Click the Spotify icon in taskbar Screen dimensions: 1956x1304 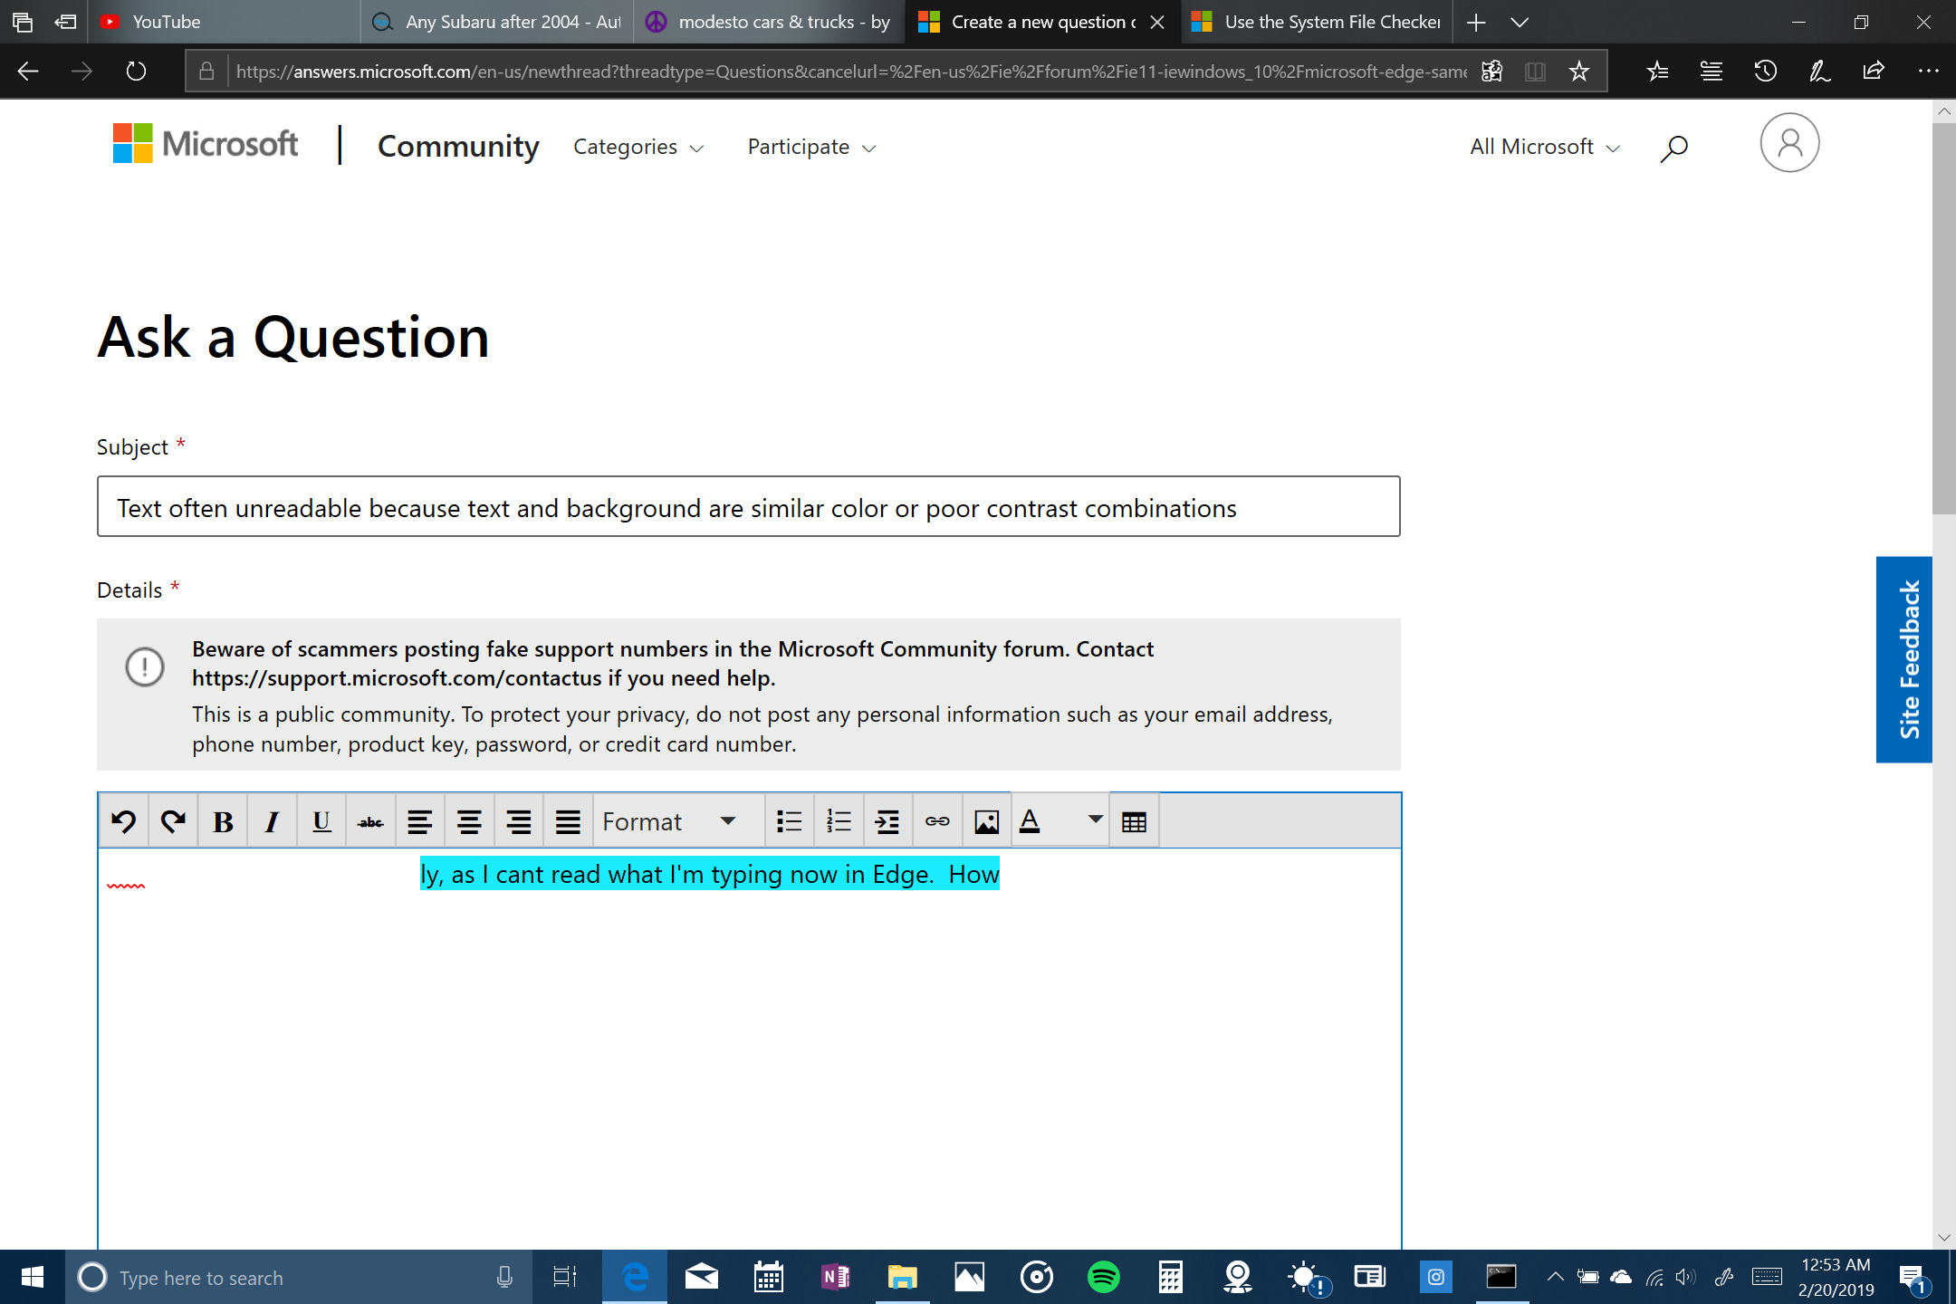(x=1103, y=1276)
